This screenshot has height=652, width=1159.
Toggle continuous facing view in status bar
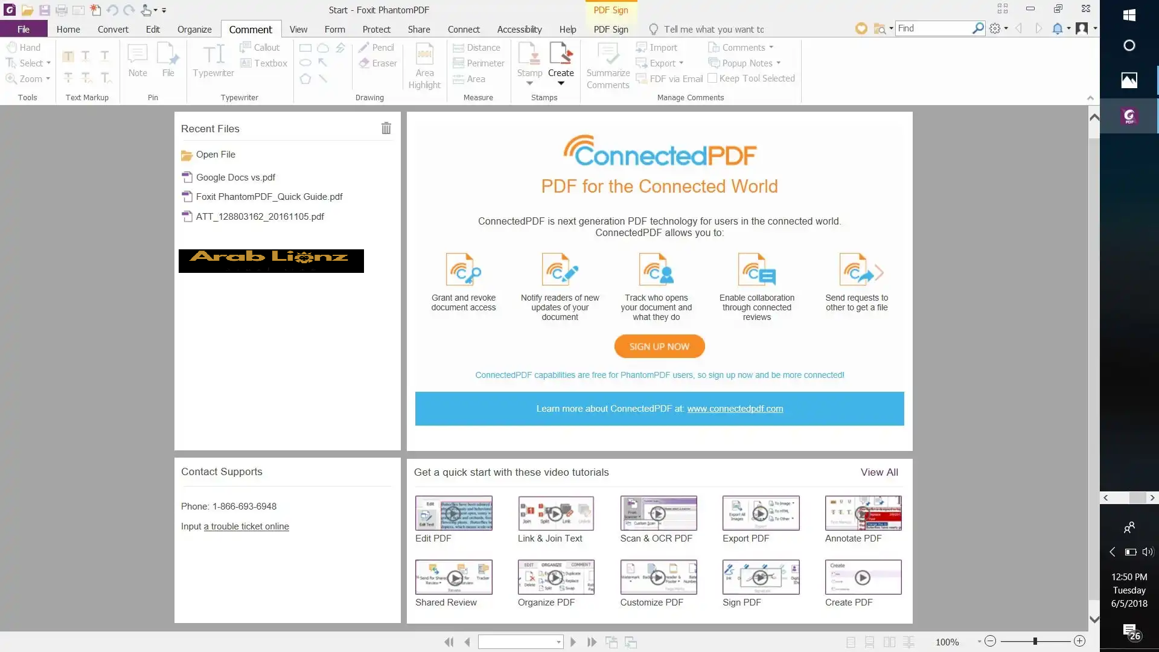[908, 642]
